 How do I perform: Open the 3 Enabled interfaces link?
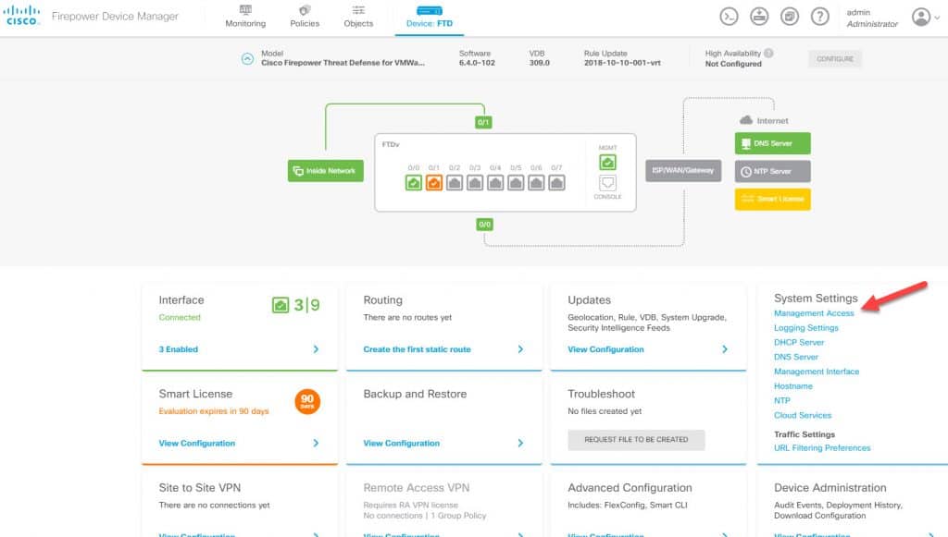point(179,349)
